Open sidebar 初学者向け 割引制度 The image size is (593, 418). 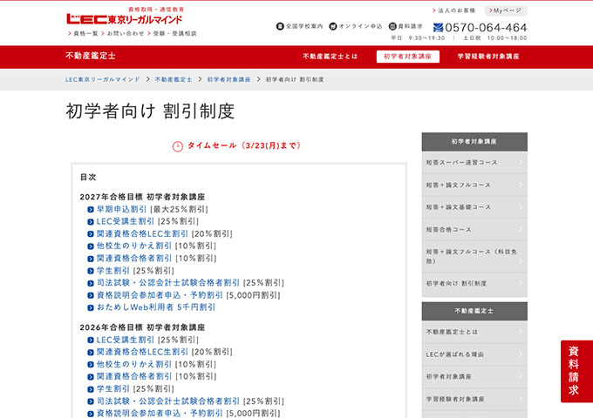(x=474, y=284)
